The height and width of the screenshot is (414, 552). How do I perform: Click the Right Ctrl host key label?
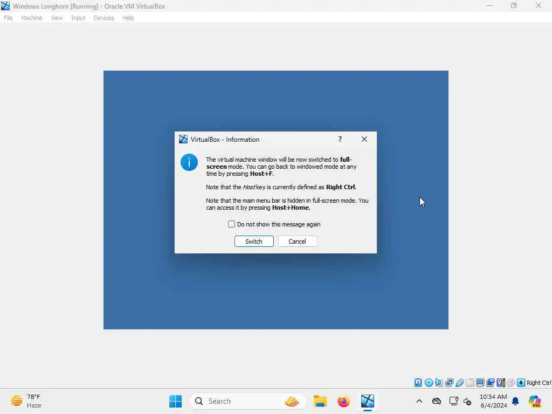[x=539, y=383]
